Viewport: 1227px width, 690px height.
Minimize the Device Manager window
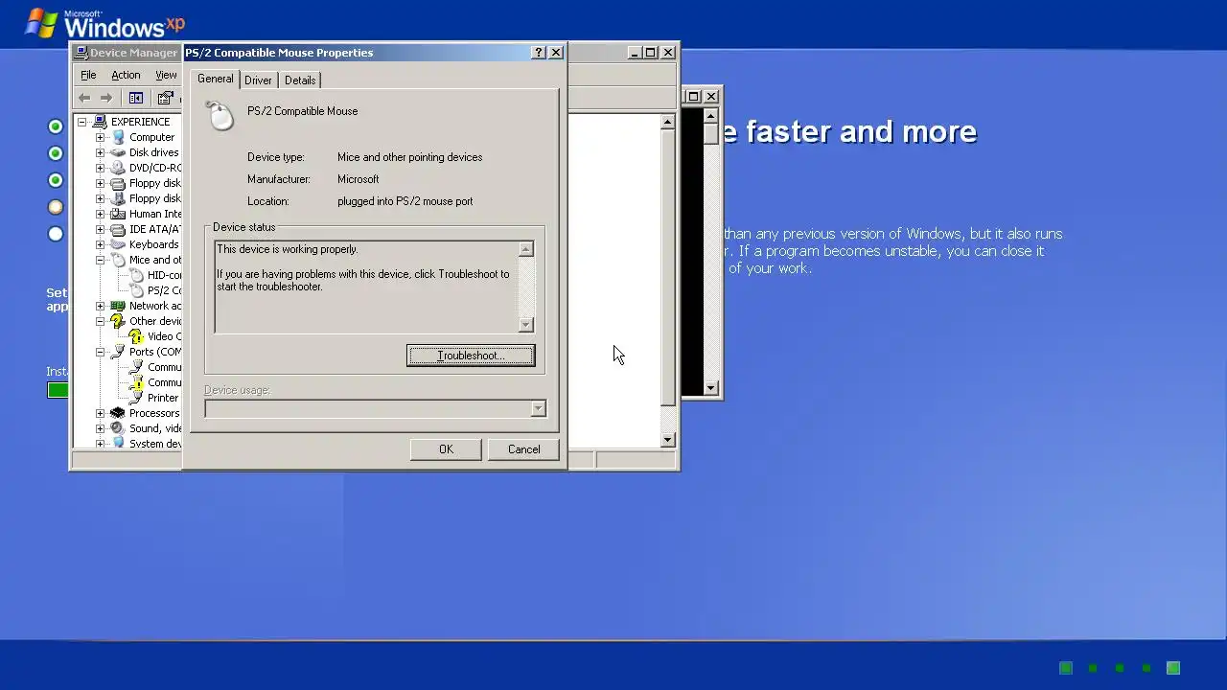[x=635, y=53]
